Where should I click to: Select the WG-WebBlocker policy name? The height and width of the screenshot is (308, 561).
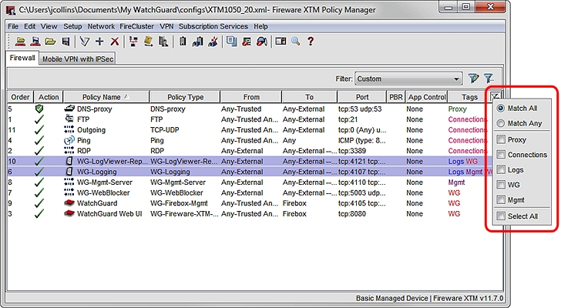pos(103,192)
